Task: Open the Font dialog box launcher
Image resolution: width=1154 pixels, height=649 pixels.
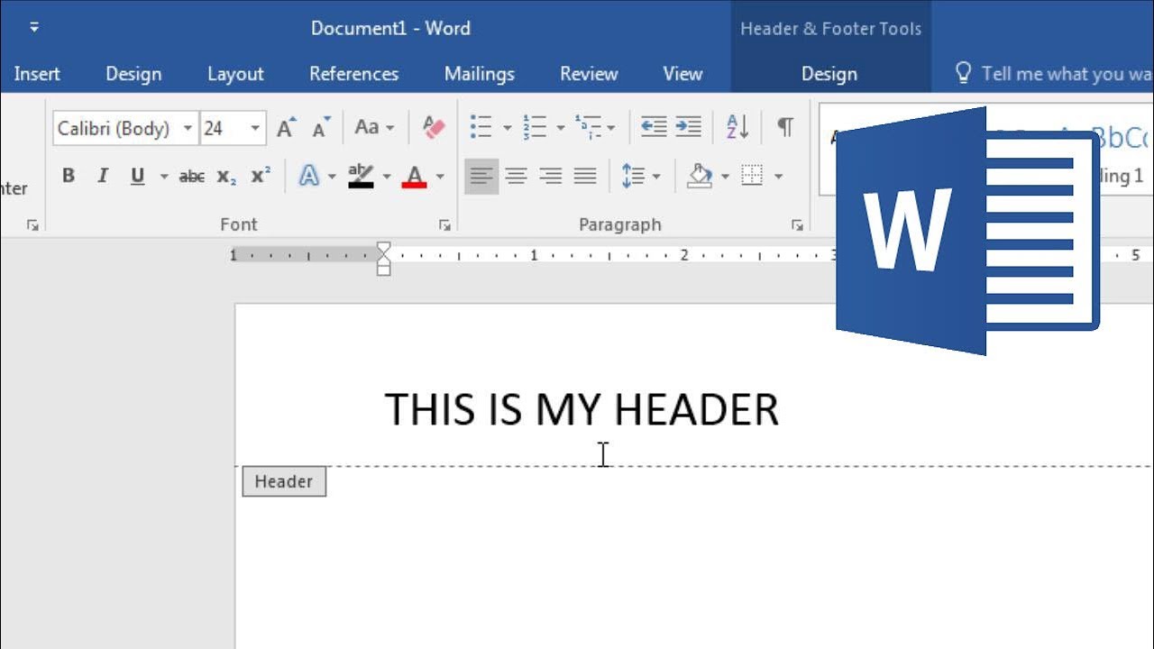Action: pyautogui.click(x=444, y=225)
